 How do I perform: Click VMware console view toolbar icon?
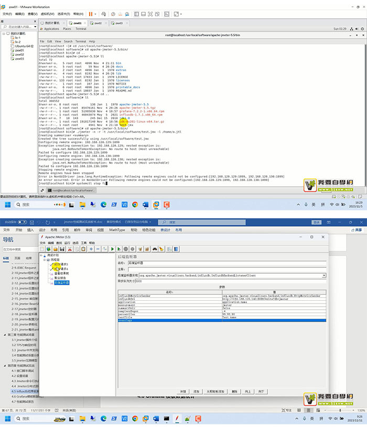pos(167,14)
